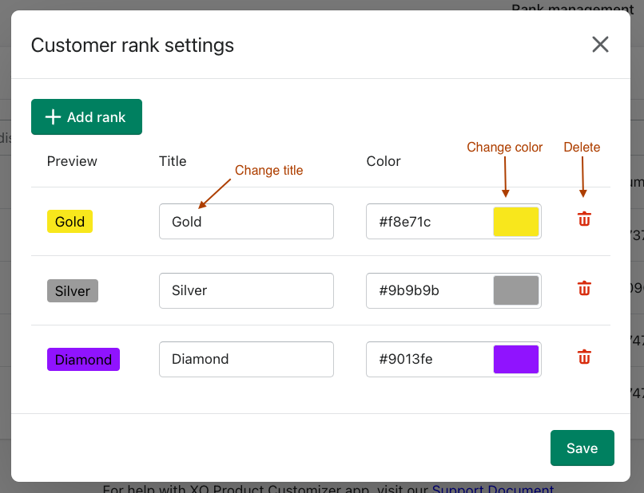Select the #9b9b9b hex color input
Image resolution: width=644 pixels, height=493 pixels.
click(427, 290)
